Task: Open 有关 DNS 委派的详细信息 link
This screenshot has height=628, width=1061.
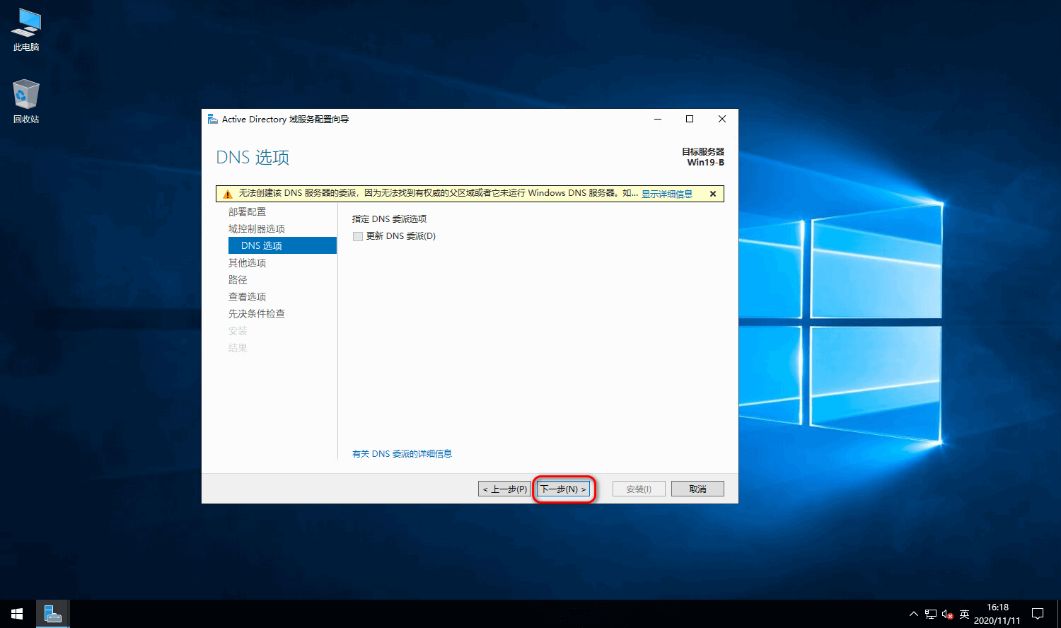Action: pyautogui.click(x=402, y=454)
